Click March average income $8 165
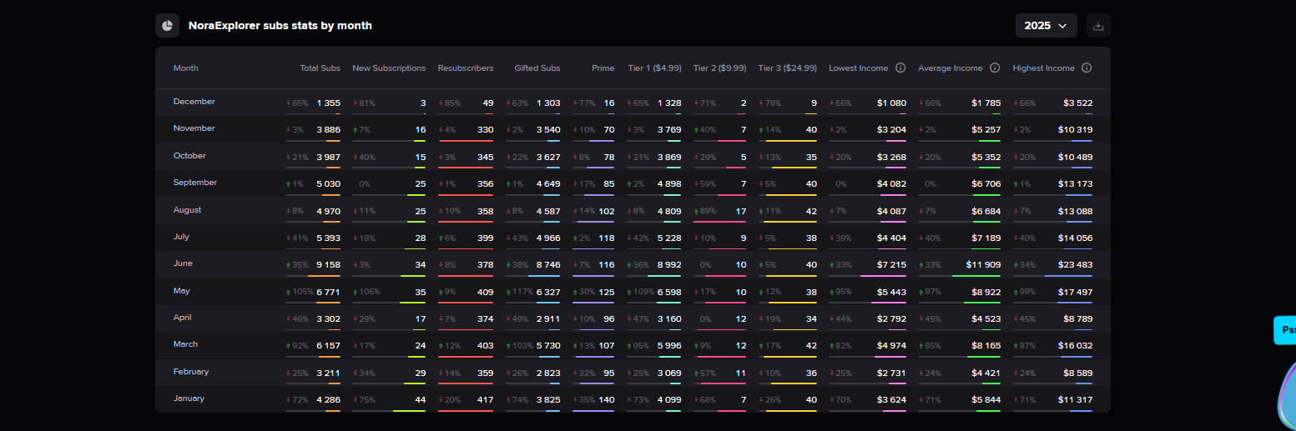The height and width of the screenshot is (431, 1296). coord(986,346)
